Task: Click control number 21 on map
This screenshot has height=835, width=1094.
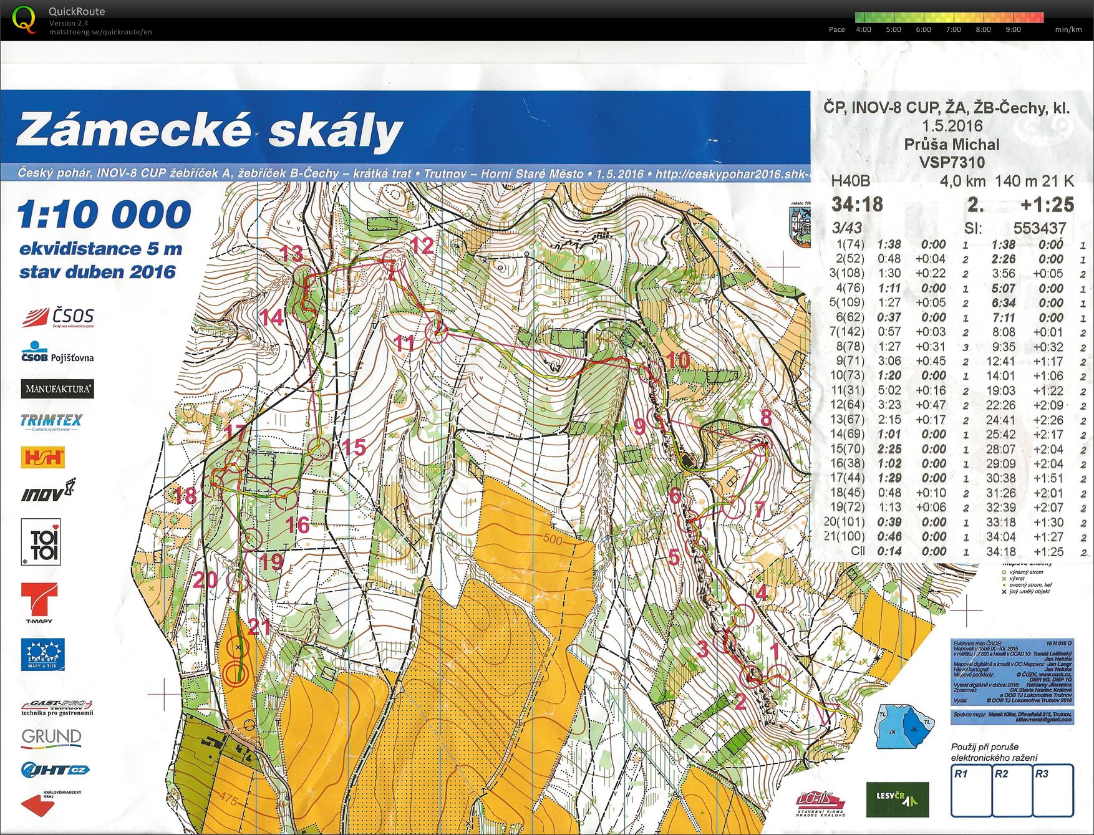Action: click(259, 626)
